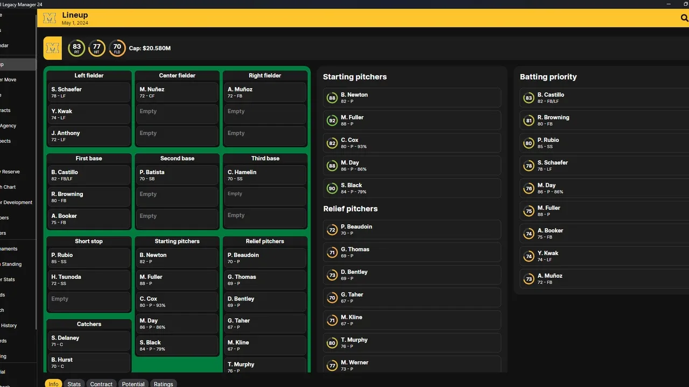Open Player Development in sidebar
This screenshot has width=689, height=387.
click(x=17, y=203)
